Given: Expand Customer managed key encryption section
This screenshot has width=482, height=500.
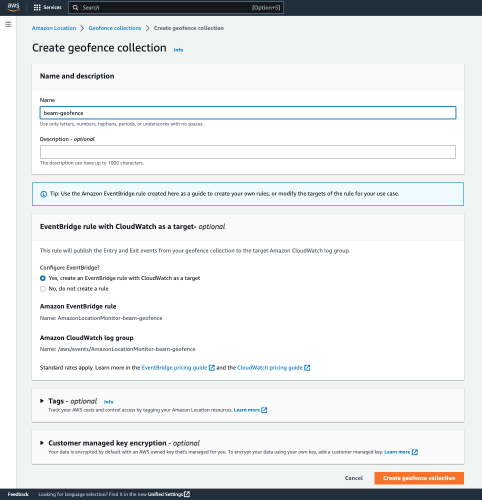Looking at the screenshot, I should (x=42, y=443).
